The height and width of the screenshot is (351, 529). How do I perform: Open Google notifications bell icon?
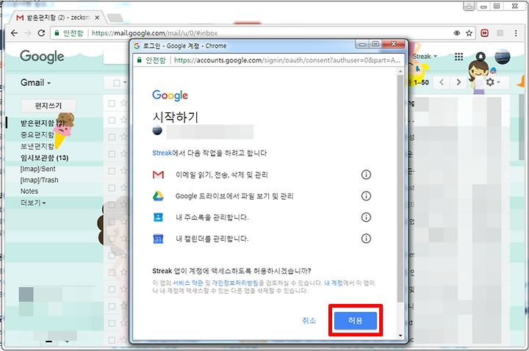click(x=481, y=57)
